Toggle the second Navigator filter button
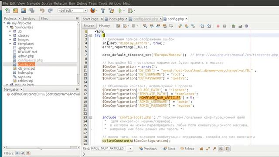Image resolution: width=279 pixels, height=157 pixels. [x=23, y=153]
